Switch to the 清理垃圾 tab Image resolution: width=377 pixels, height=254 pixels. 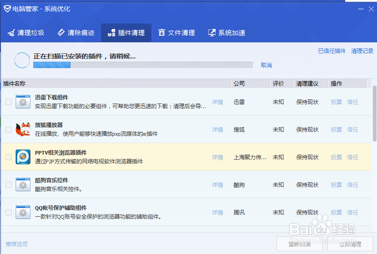tap(26, 33)
